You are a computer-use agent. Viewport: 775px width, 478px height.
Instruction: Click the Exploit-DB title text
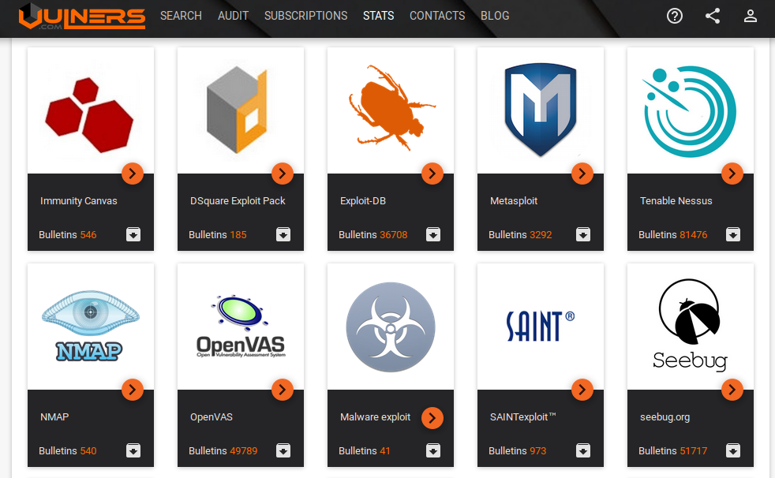pos(363,201)
